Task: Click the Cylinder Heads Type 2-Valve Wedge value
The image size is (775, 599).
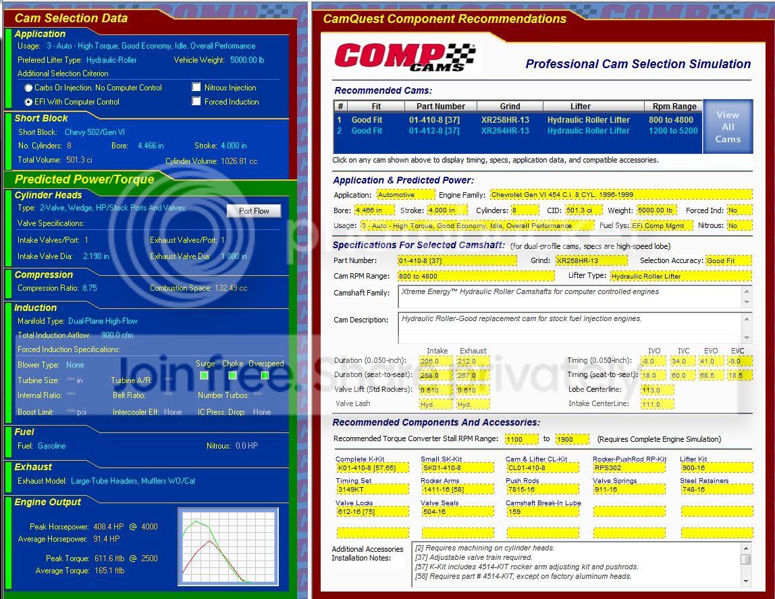Action: pyautogui.click(x=112, y=208)
